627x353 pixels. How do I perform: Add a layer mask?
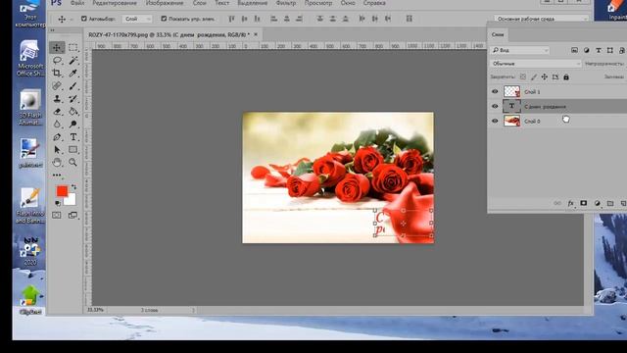click(x=584, y=203)
